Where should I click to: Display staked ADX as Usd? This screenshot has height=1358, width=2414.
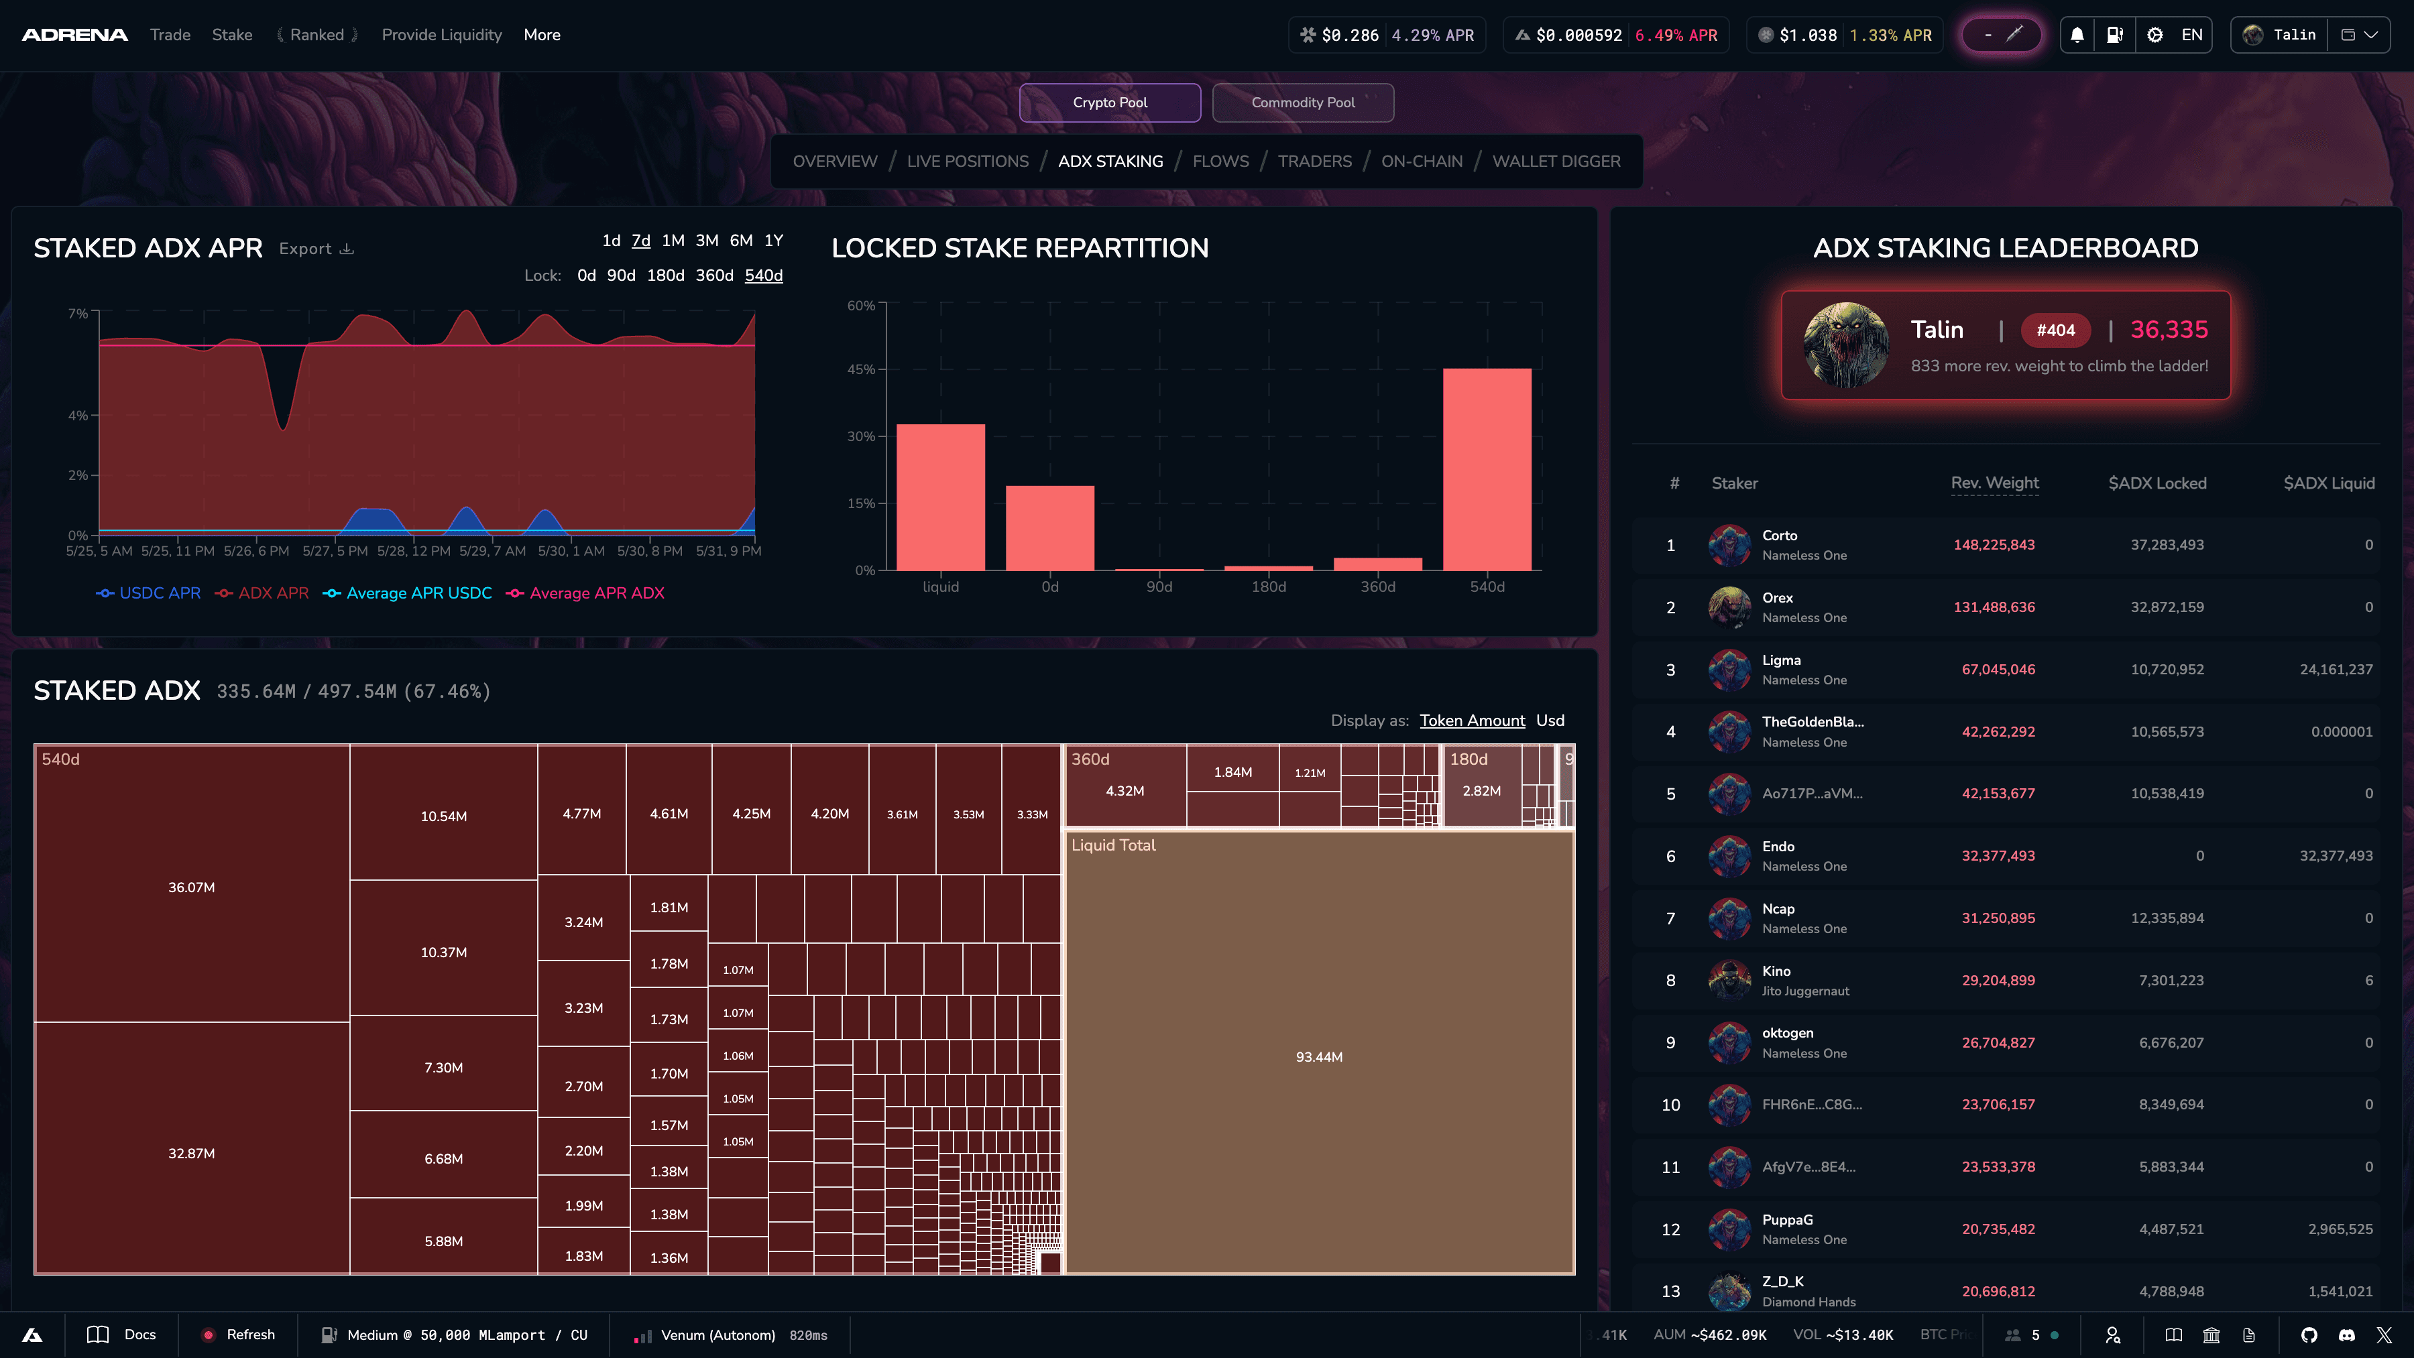tap(1550, 720)
